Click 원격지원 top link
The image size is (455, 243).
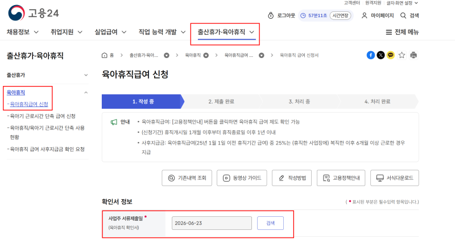click(373, 3)
